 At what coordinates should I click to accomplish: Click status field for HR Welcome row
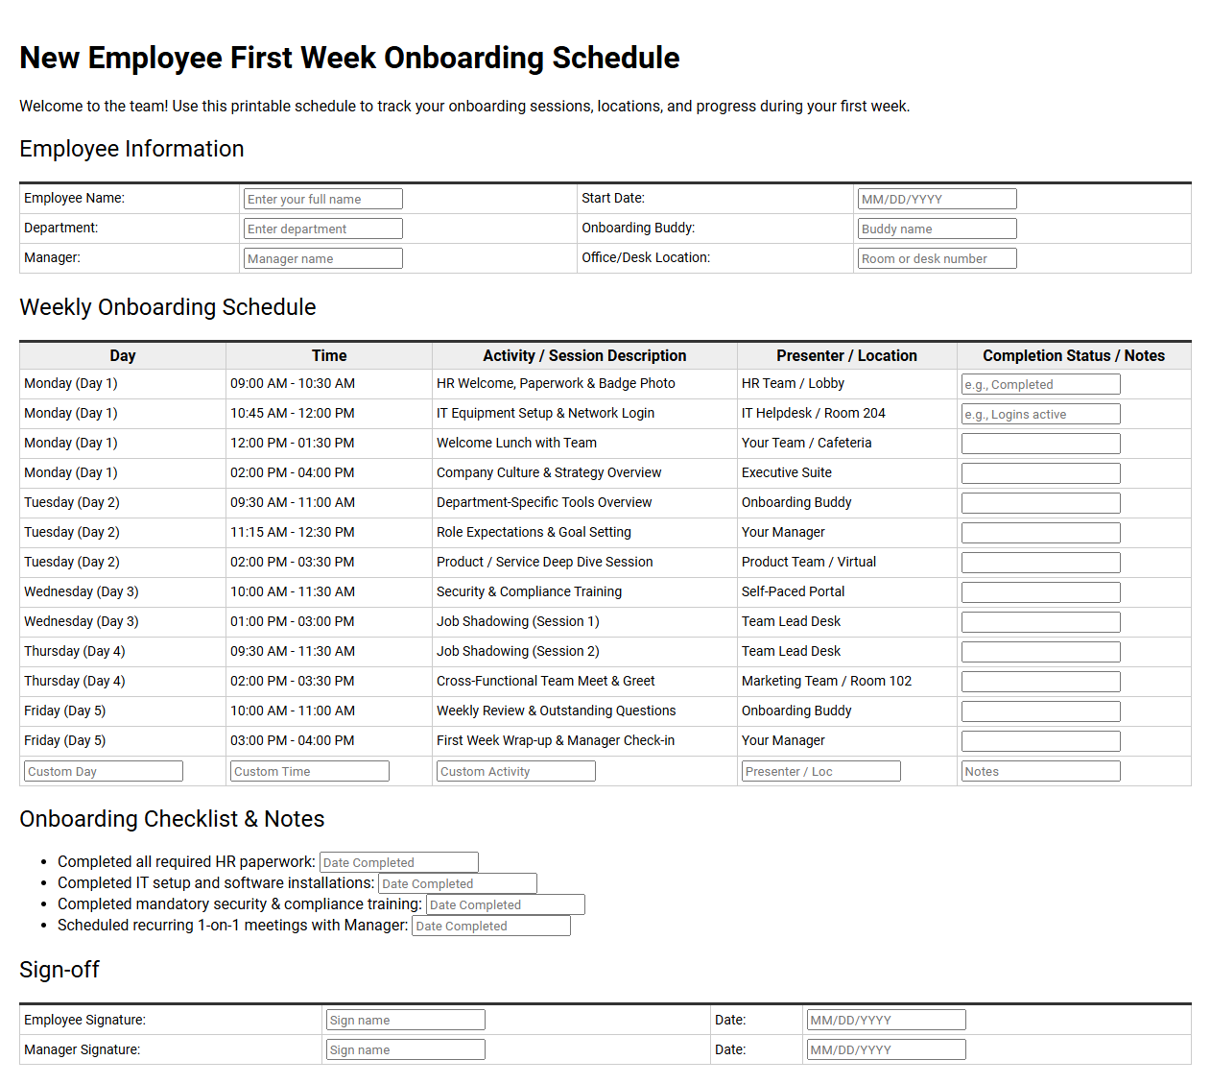click(1041, 384)
